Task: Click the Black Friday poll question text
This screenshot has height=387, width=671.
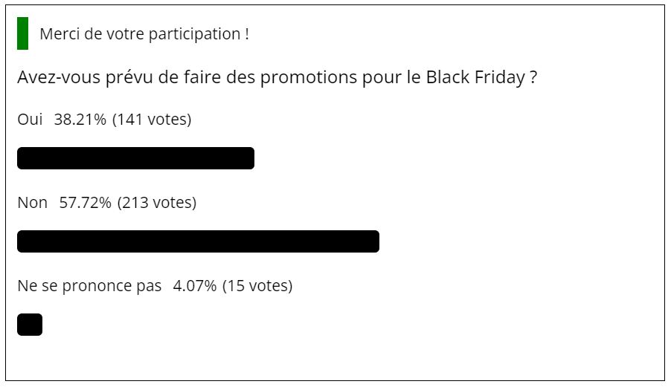Action: point(277,77)
